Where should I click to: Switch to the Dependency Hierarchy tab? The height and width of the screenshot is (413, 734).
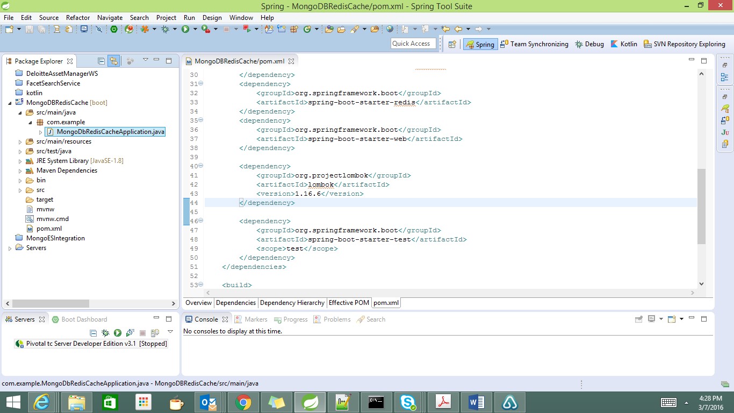click(x=292, y=303)
